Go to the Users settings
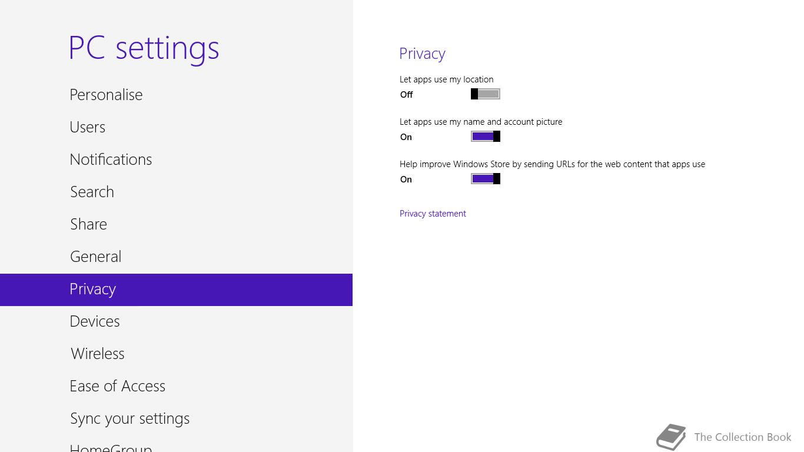This screenshot has width=804, height=452. click(176, 128)
